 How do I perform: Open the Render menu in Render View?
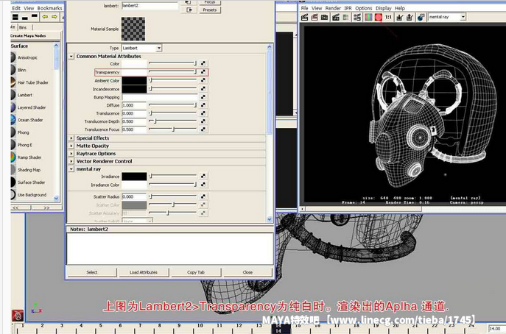333,8
